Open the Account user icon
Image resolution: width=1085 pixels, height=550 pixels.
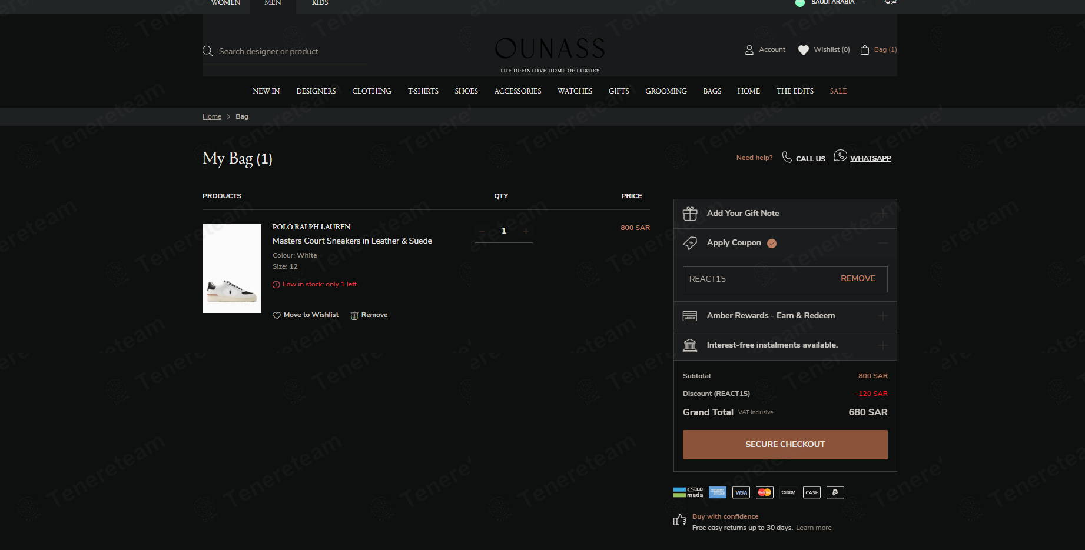749,50
